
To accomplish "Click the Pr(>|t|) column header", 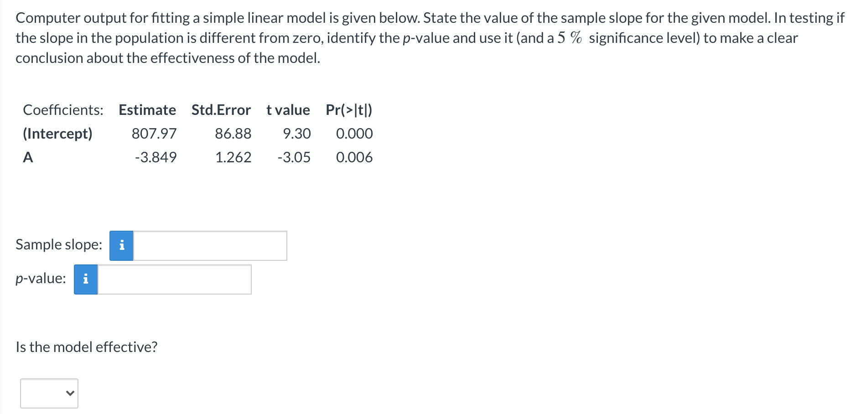I will coord(348,110).
